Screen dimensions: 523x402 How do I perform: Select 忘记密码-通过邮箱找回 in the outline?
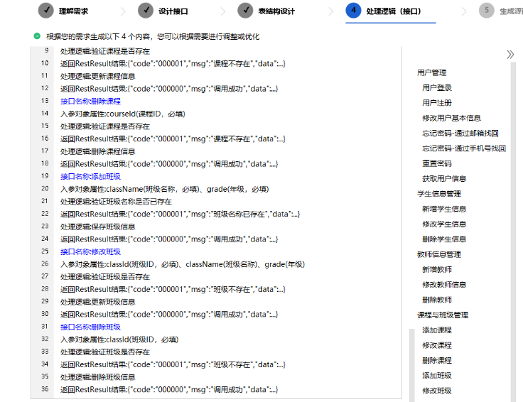coord(460,134)
